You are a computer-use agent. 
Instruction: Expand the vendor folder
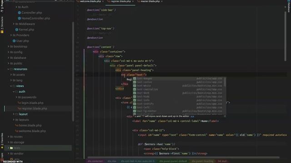[9, 153]
